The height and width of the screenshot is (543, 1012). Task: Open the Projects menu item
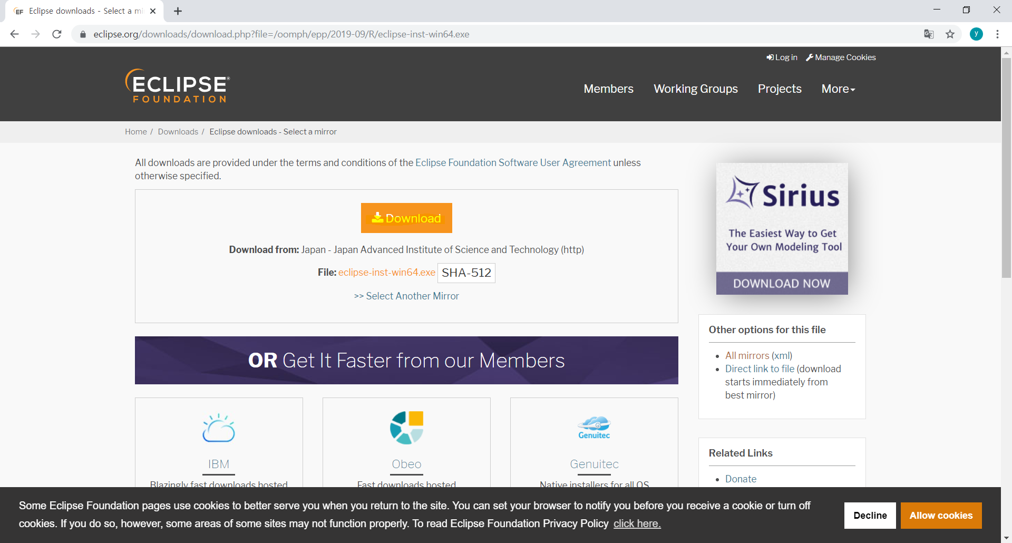(780, 89)
